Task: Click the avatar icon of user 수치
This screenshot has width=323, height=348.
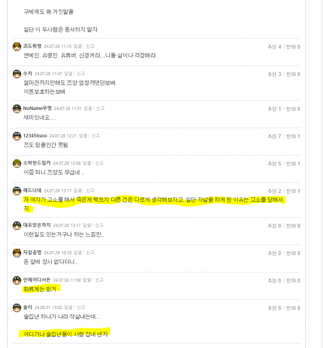Action: 17,74
